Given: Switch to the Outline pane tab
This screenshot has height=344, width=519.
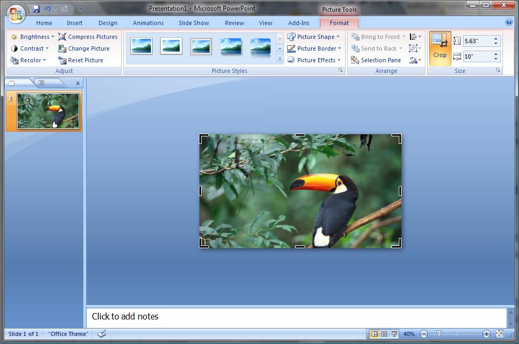Looking at the screenshot, I should tap(41, 83).
